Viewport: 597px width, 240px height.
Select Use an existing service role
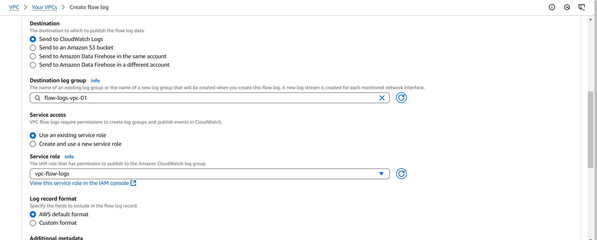tap(33, 135)
